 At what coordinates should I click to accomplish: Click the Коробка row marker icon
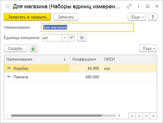[9, 68]
